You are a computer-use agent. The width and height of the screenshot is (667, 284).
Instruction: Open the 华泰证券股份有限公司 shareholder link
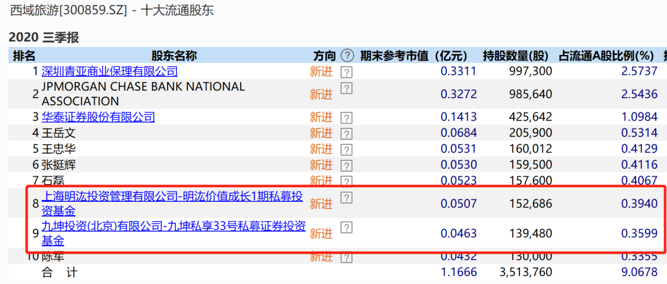click(98, 117)
